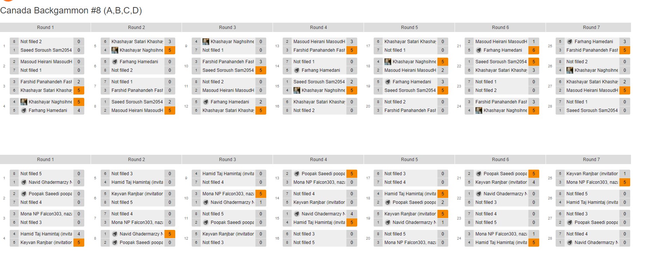This screenshot has height=266, width=647.
Task: Select the Round 4 header in top bracket
Action: tap(318, 28)
